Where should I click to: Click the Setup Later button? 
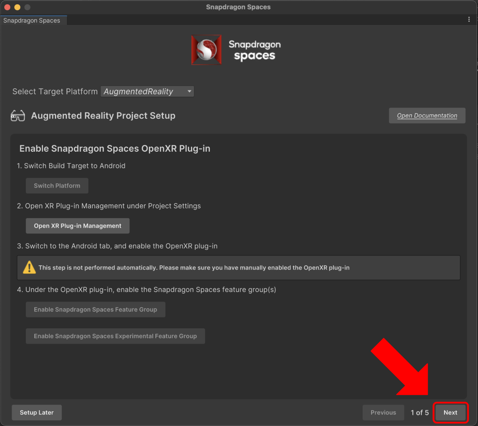tap(36, 412)
